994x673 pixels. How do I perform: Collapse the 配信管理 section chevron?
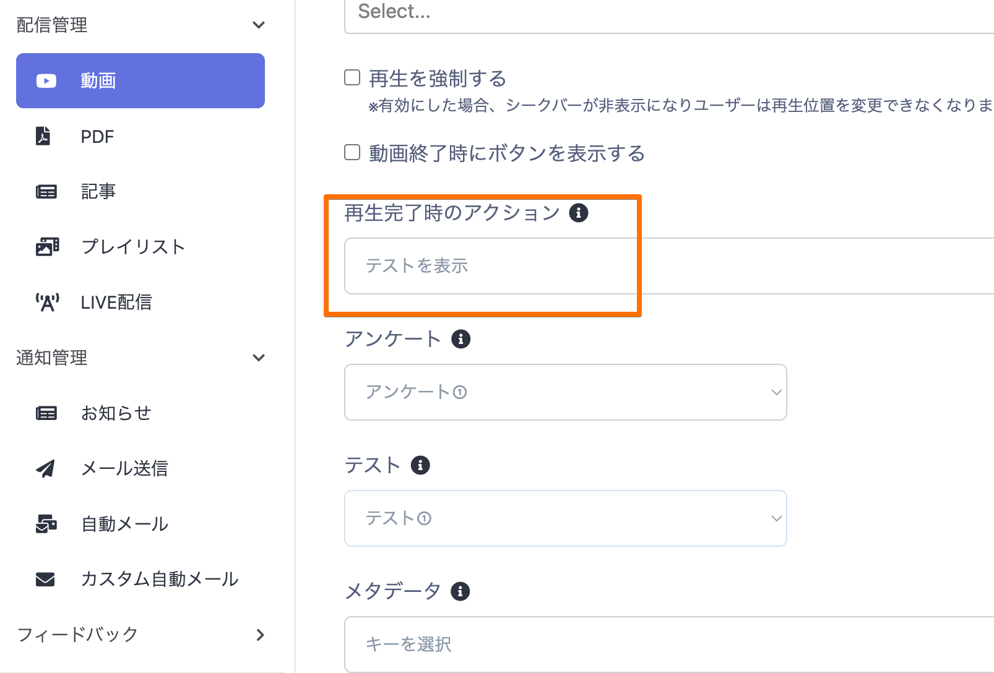[x=259, y=25]
